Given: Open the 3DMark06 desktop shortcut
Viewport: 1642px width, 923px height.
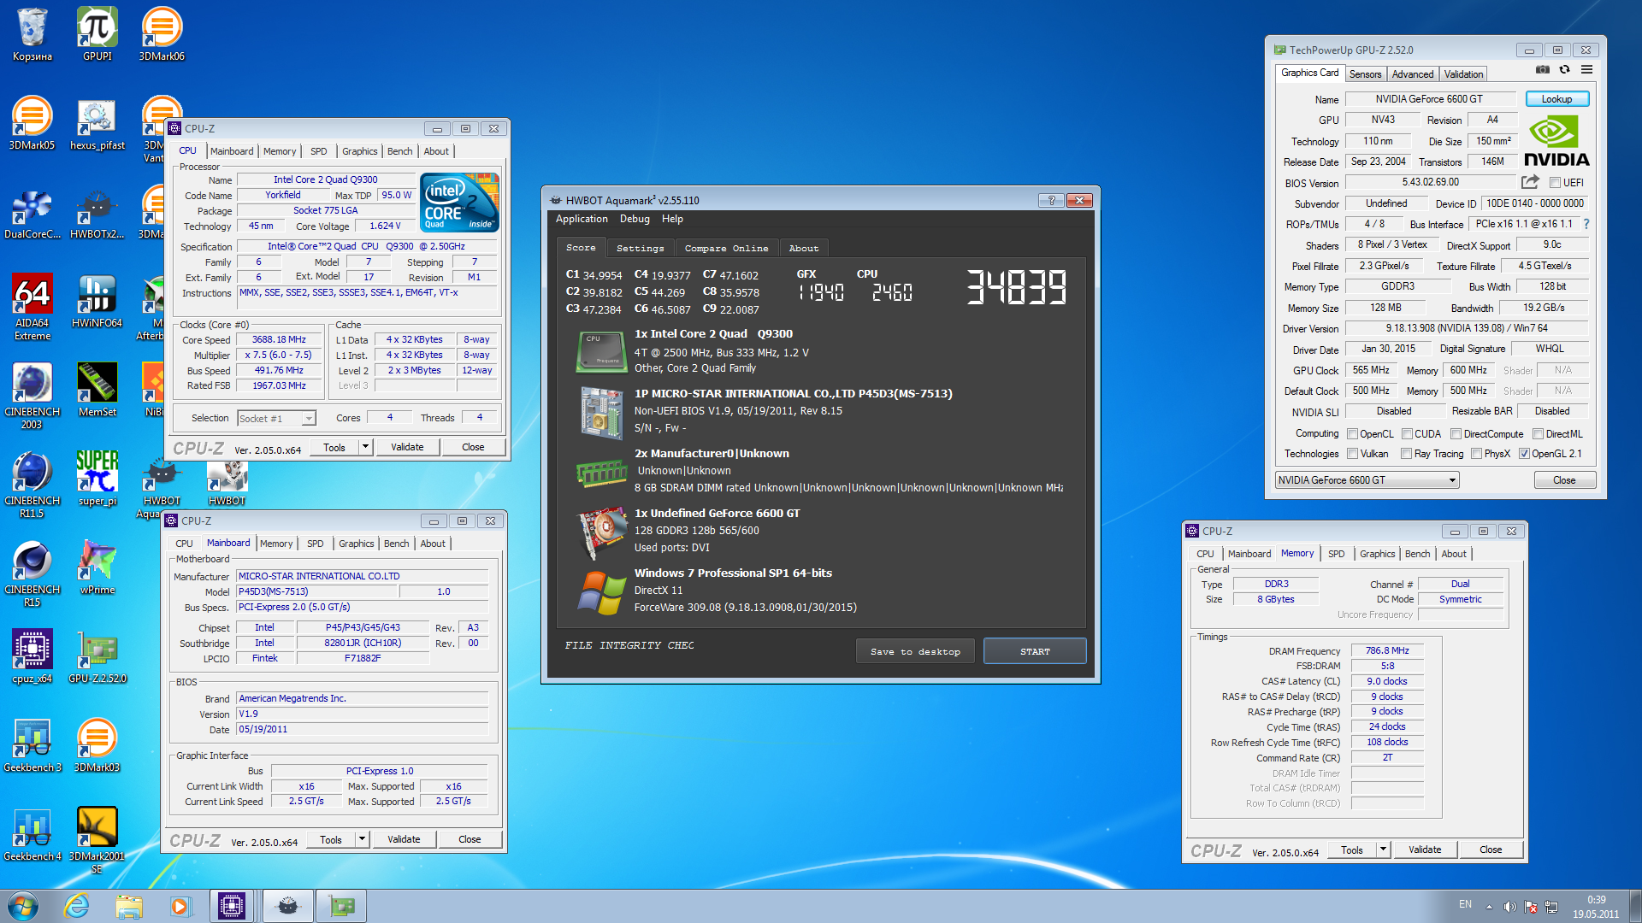Looking at the screenshot, I should point(162,34).
